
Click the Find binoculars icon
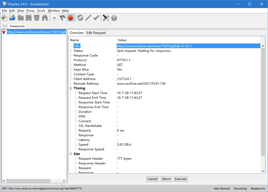pos(45,18)
